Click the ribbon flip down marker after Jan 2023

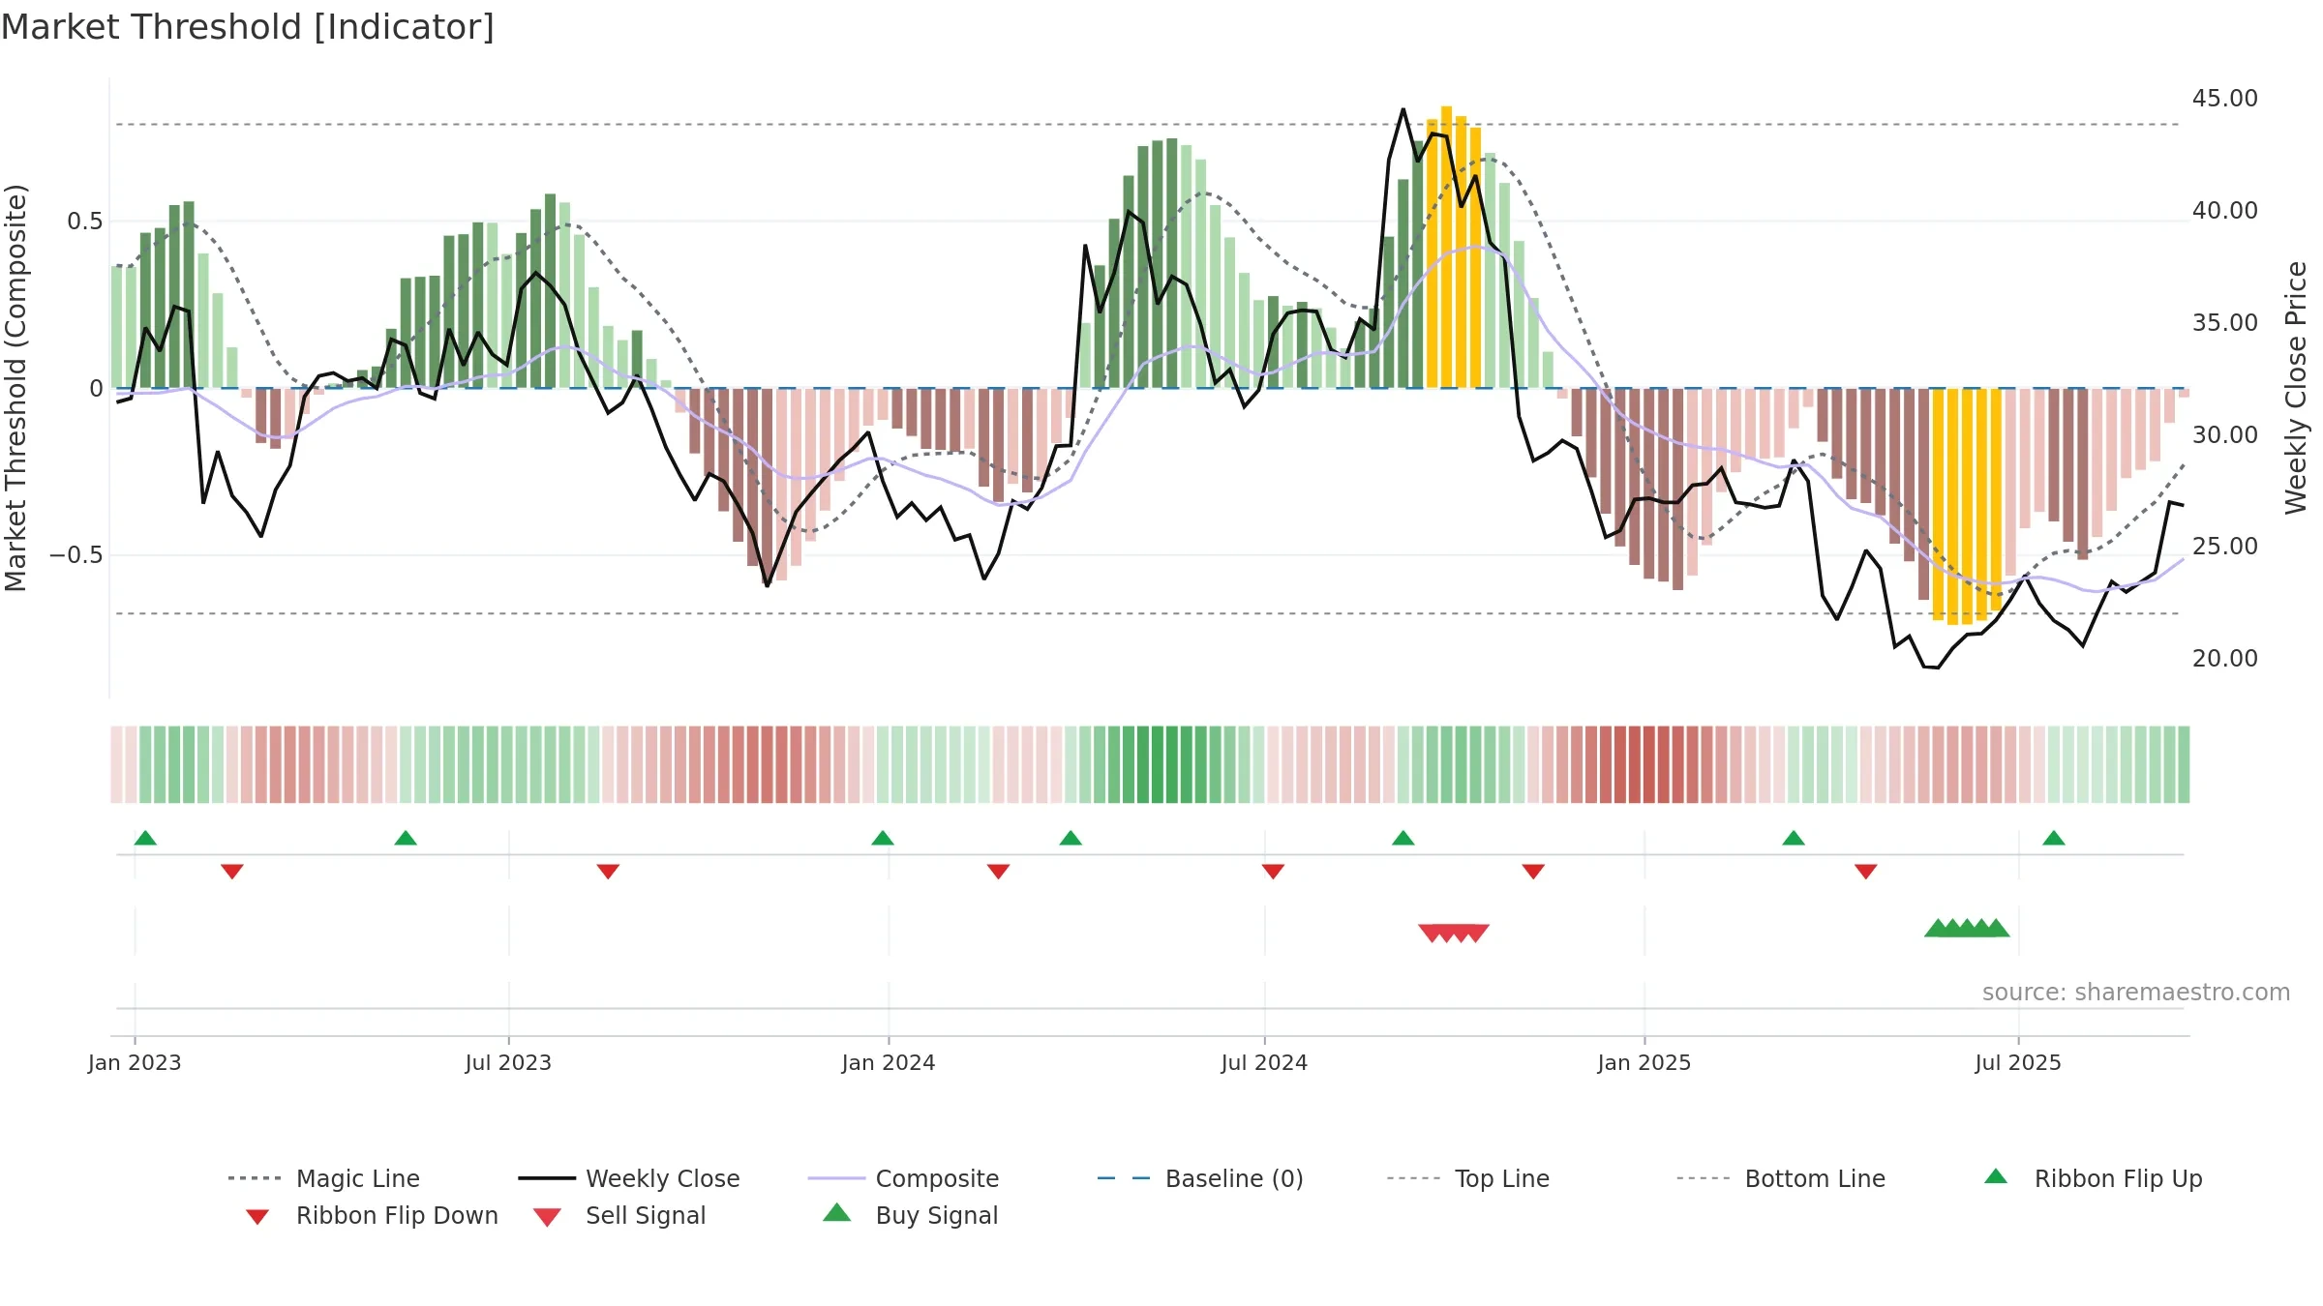(x=232, y=872)
